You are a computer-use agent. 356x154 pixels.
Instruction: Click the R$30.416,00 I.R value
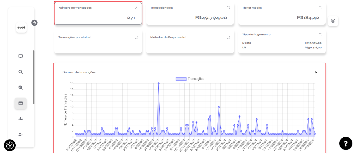[313, 48]
